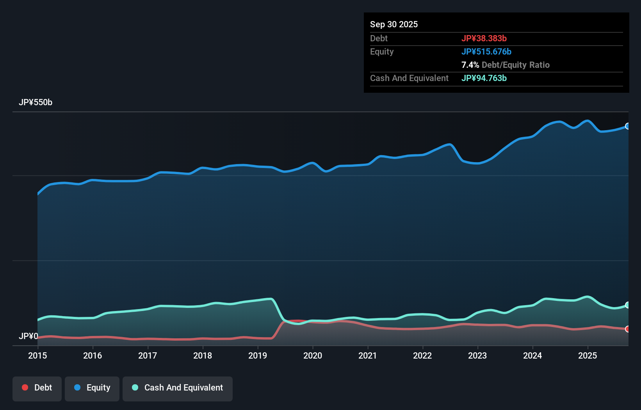641x410 pixels.
Task: Click the equity peak near 2024
Action: coord(558,122)
